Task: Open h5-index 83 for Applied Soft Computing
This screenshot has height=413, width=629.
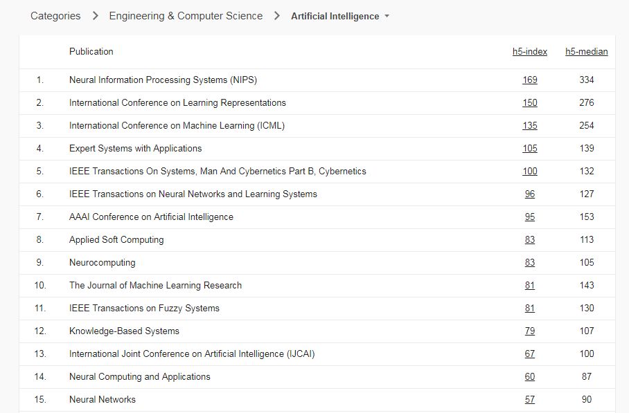Action: pyautogui.click(x=530, y=240)
